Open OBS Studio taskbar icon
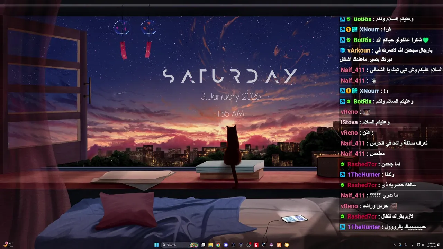 pyautogui.click(x=248, y=245)
